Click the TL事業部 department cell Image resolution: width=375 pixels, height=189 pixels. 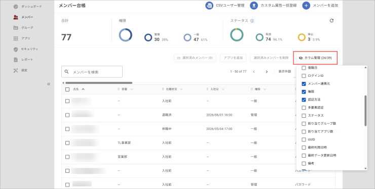click(124, 143)
